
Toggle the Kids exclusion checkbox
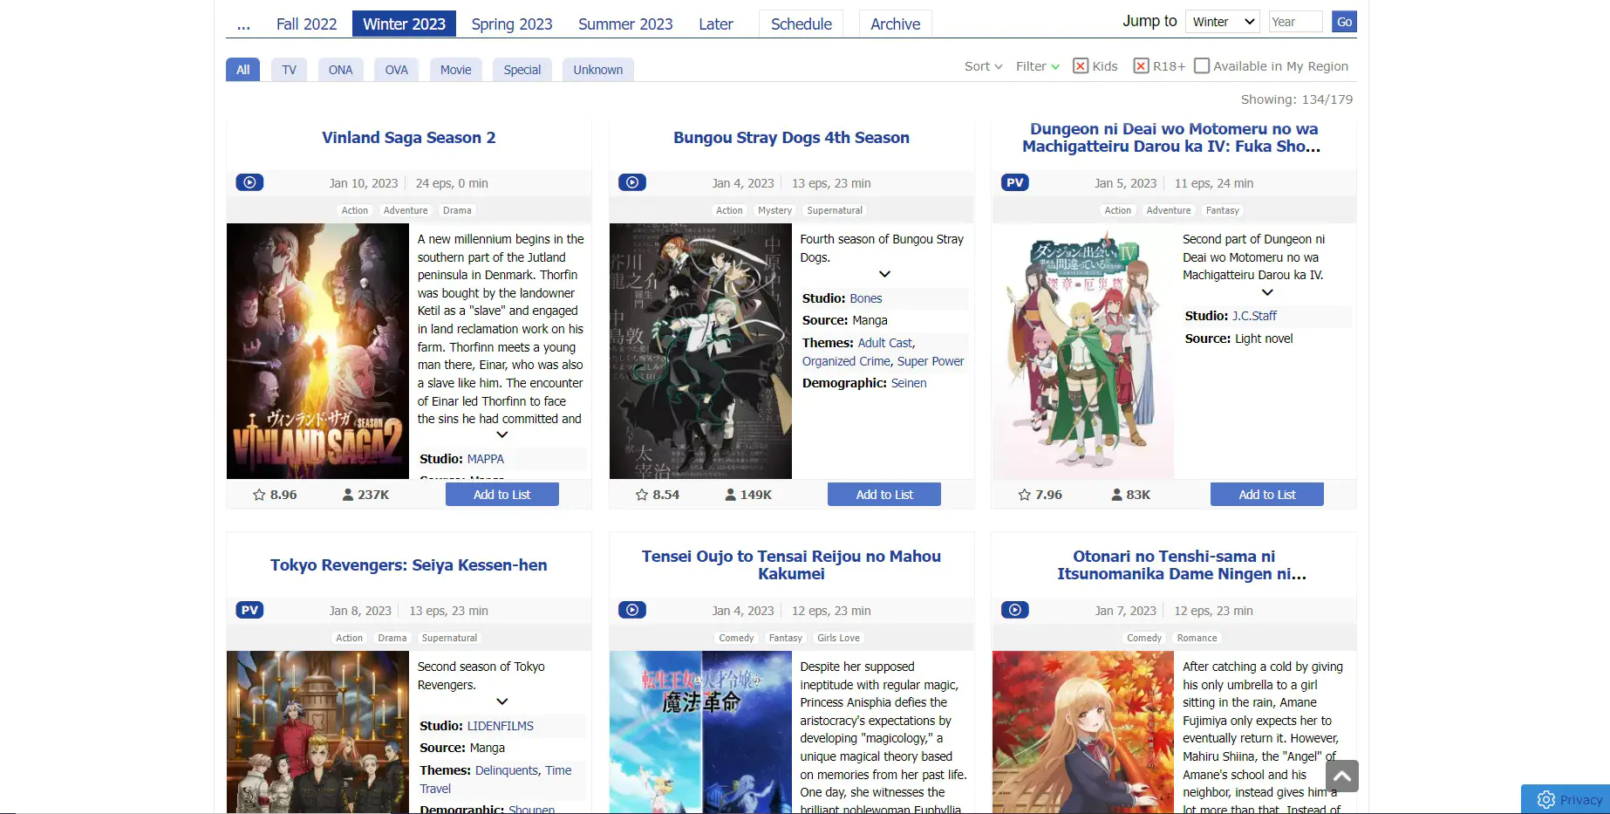pyautogui.click(x=1081, y=65)
